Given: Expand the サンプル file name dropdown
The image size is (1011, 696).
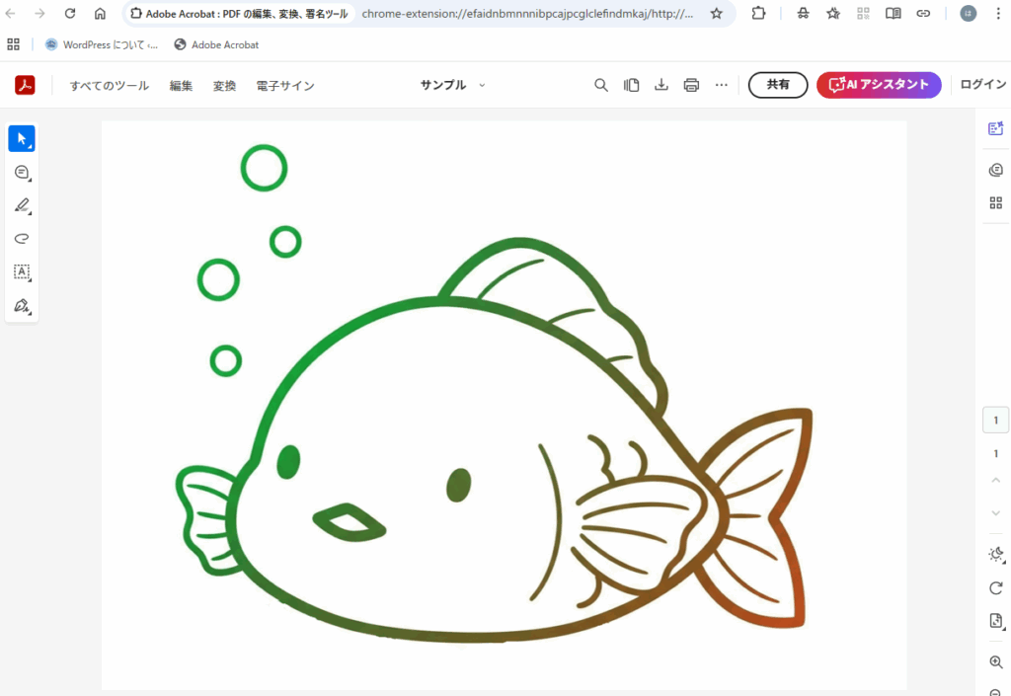Looking at the screenshot, I should click(482, 85).
